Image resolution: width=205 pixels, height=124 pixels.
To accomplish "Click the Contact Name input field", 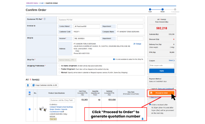I will (x=87, y=26).
